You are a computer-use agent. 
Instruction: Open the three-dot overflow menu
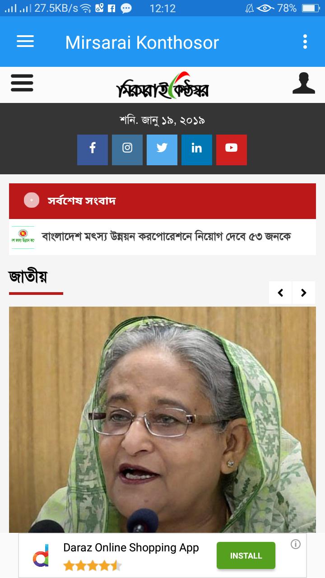point(305,42)
